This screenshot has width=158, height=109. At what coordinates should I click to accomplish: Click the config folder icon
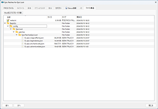point(11,26)
